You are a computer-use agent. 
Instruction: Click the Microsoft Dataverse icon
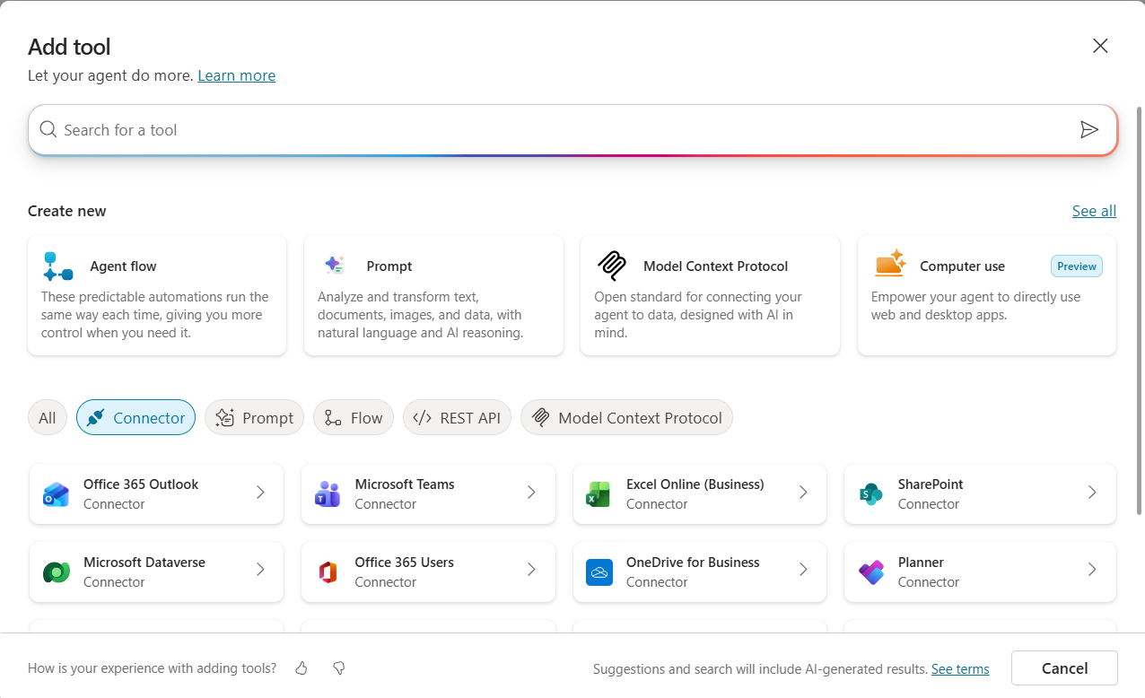[56, 571]
